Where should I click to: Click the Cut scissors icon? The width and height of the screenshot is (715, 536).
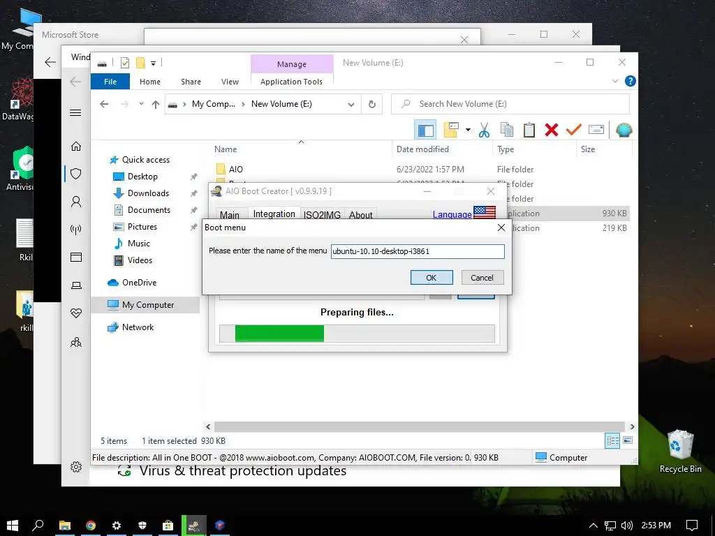(484, 131)
